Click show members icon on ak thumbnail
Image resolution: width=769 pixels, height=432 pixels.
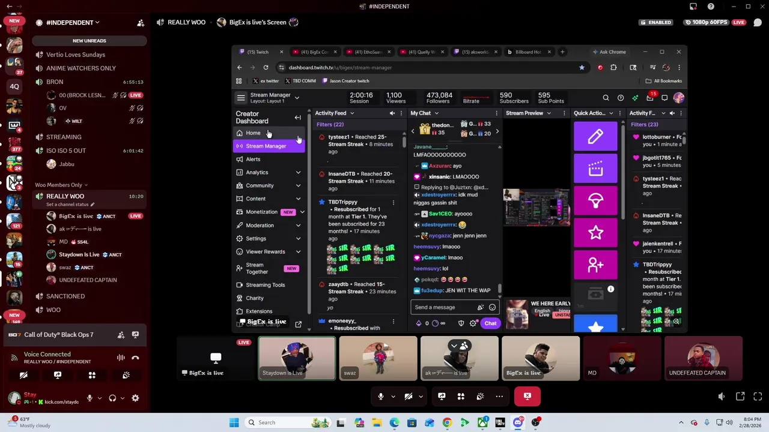pyautogui.click(x=464, y=346)
